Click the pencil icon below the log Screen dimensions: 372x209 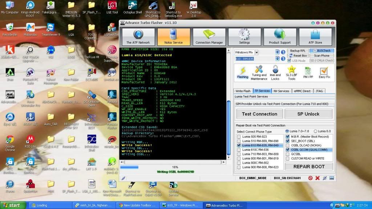coord(124,178)
